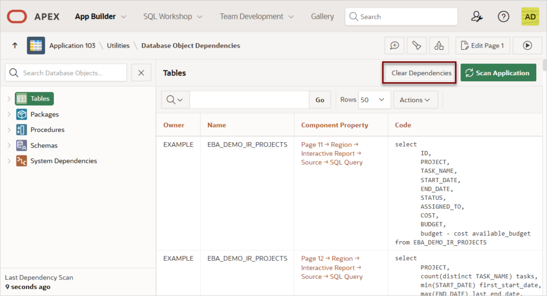Sort by the Component Property column header
This screenshot has height=296, width=547.
[334, 125]
